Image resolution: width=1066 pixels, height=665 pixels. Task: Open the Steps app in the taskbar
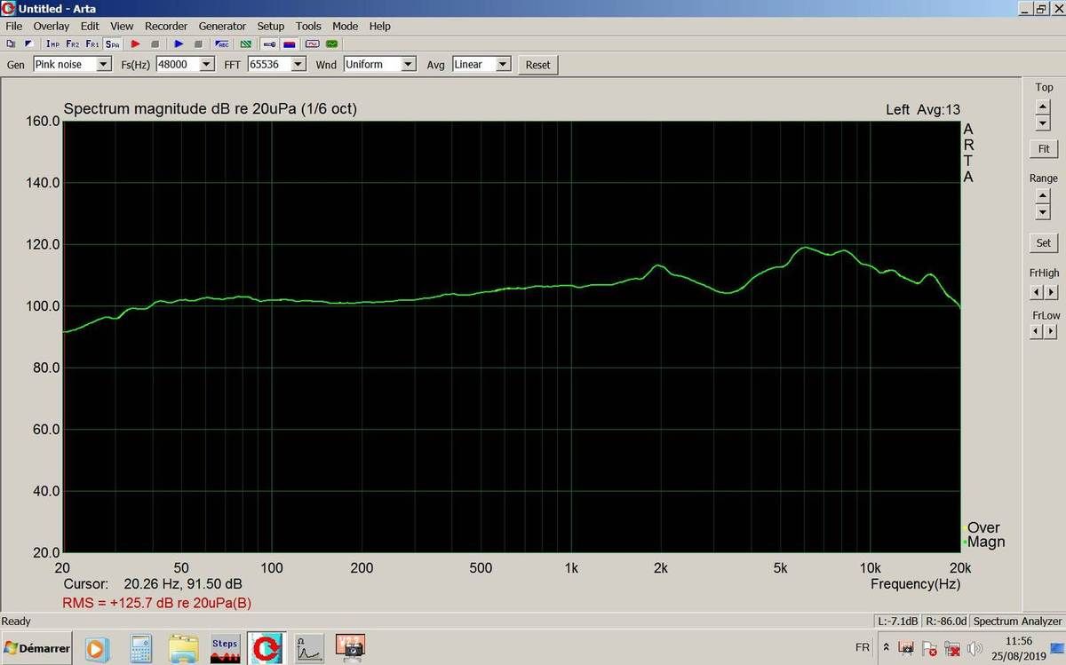point(225,649)
